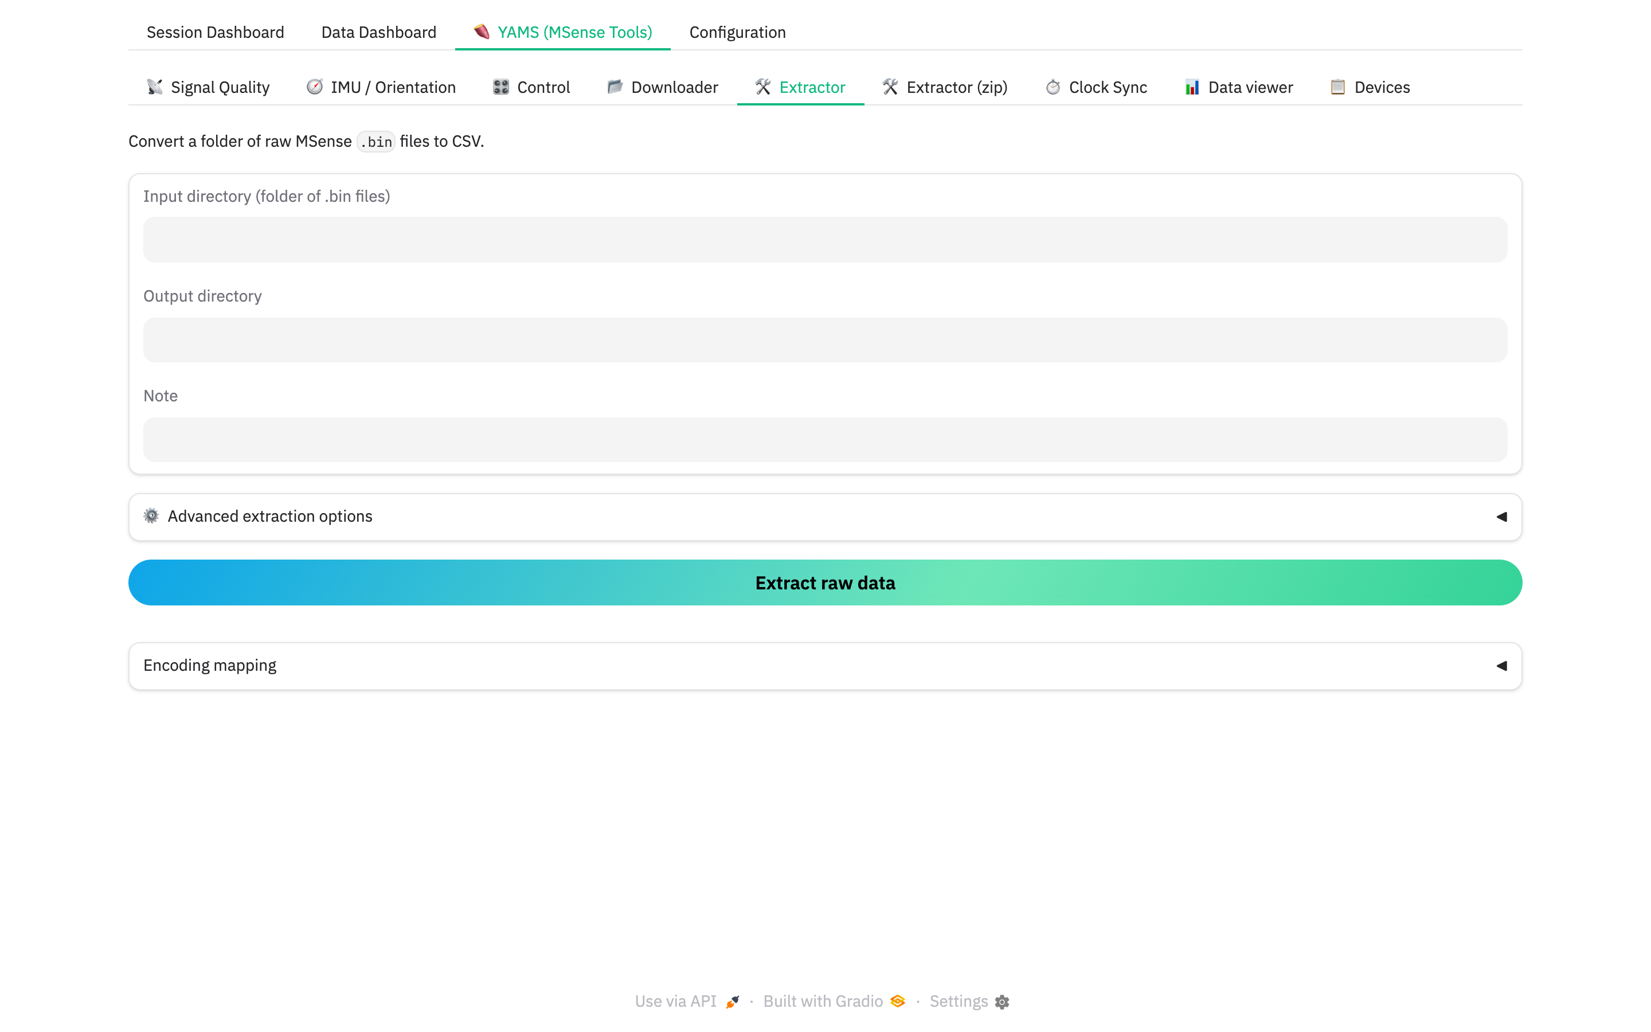
Task: Open the Session Dashboard tab
Action: pyautogui.click(x=215, y=32)
